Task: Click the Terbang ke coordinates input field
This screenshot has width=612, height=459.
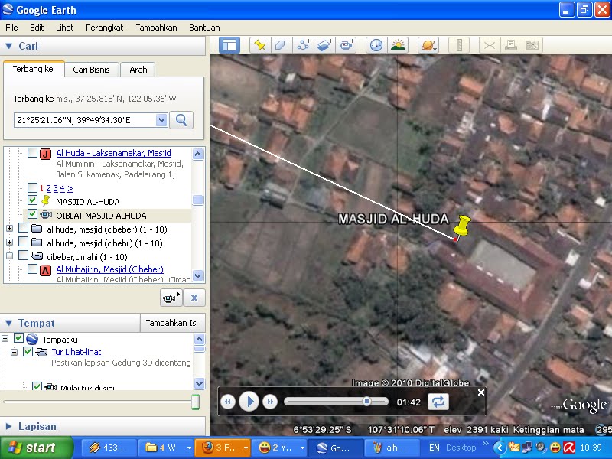Action: pos(85,120)
